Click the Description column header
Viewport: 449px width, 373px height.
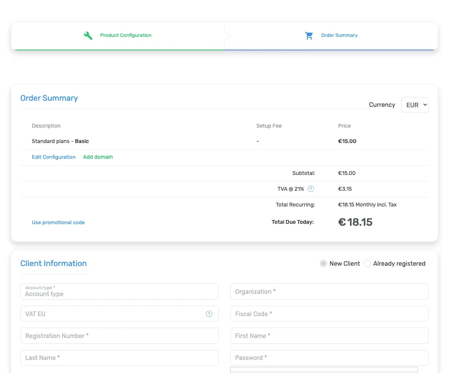click(x=46, y=126)
